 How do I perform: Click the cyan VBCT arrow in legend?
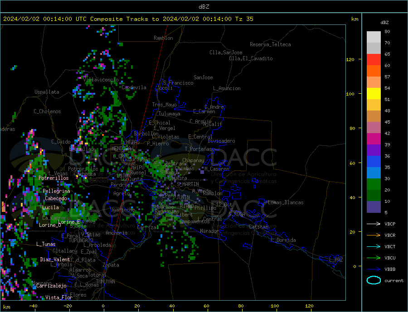[x=374, y=246]
